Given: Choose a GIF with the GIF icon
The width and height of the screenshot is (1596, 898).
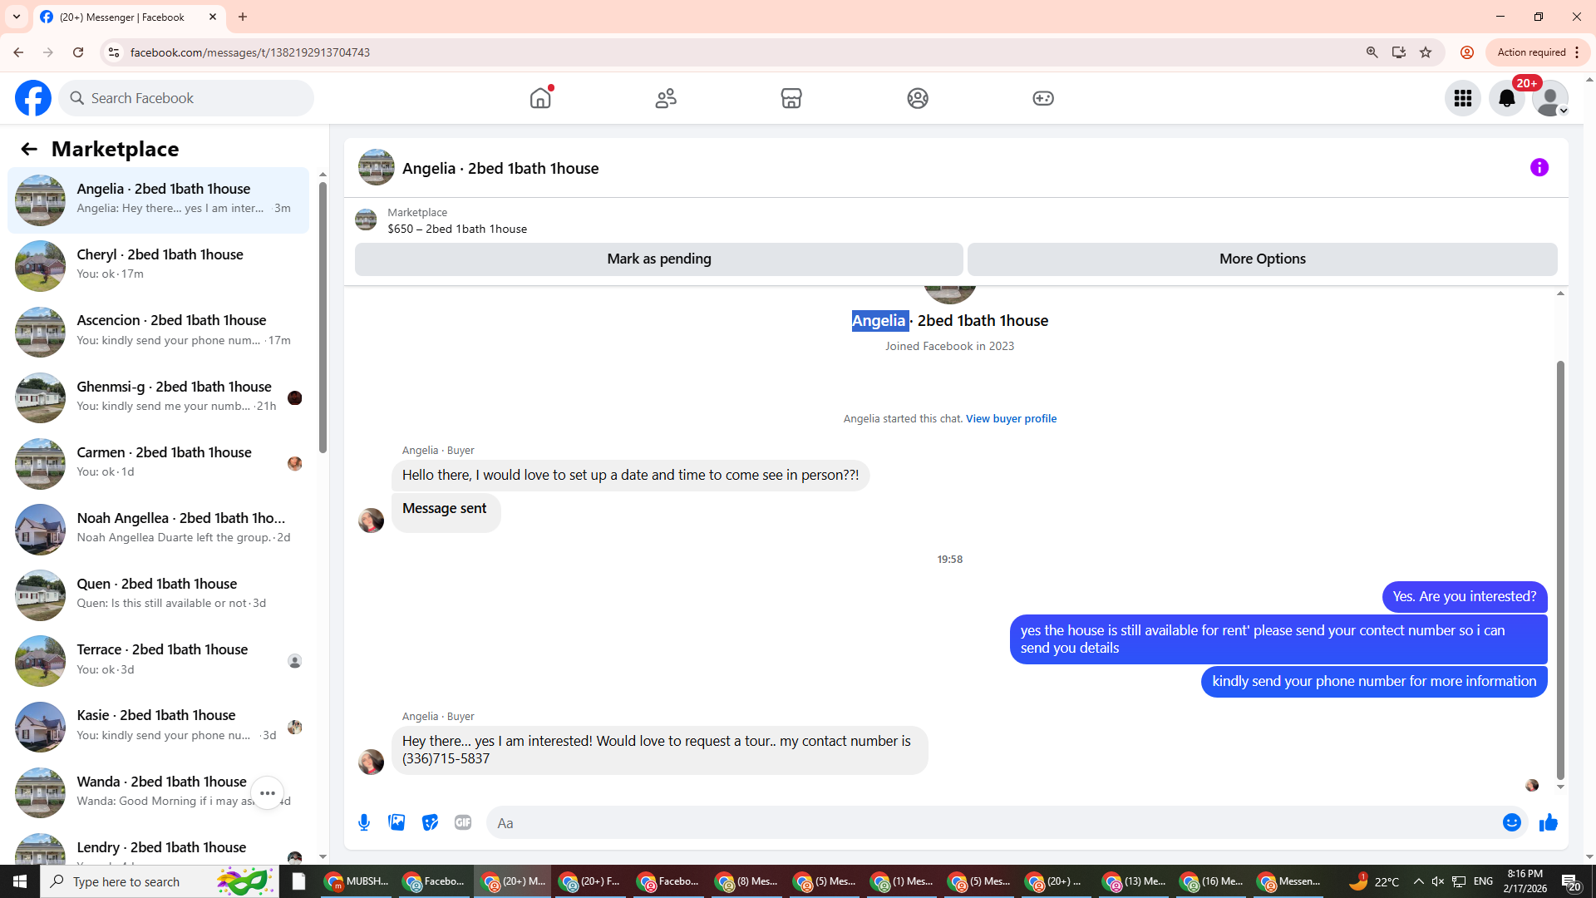Looking at the screenshot, I should (x=463, y=823).
